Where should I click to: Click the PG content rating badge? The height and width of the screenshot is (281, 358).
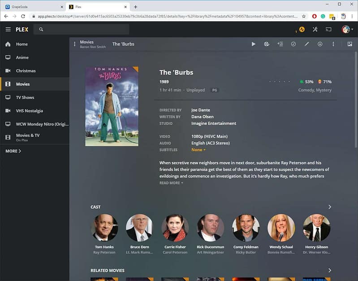(214, 90)
